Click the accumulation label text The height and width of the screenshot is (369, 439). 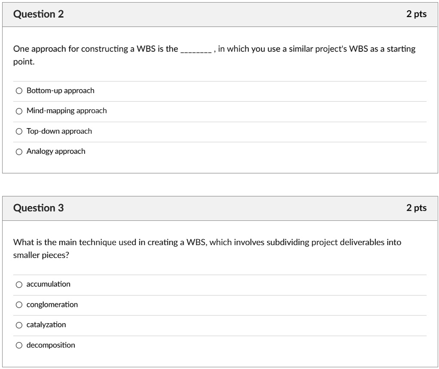(48, 284)
